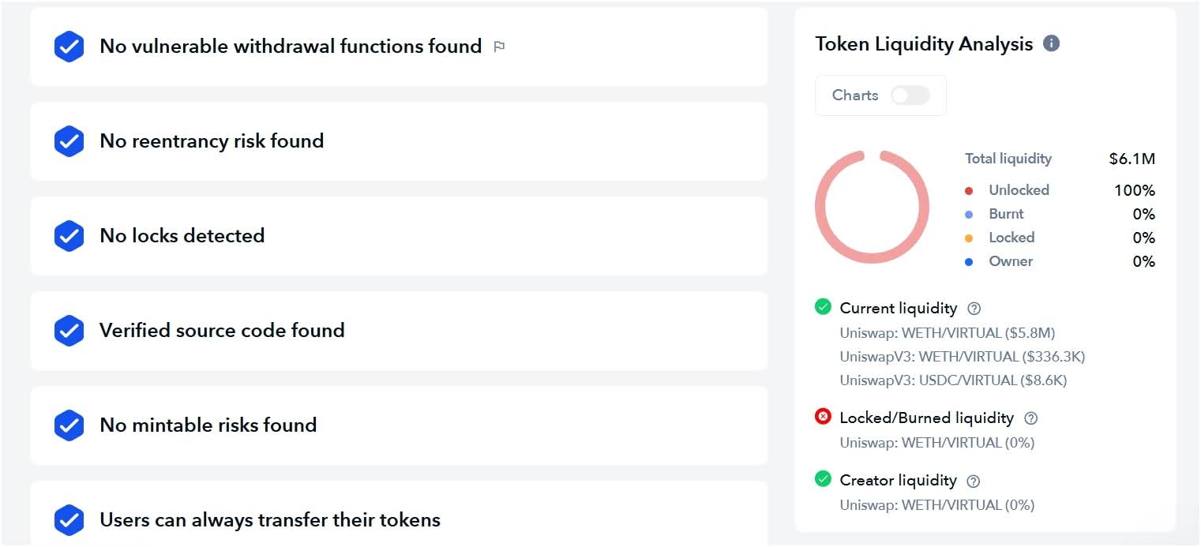
Task: Open the UniswapV3 USDC/VIRTUAL pair link
Action: click(x=953, y=380)
